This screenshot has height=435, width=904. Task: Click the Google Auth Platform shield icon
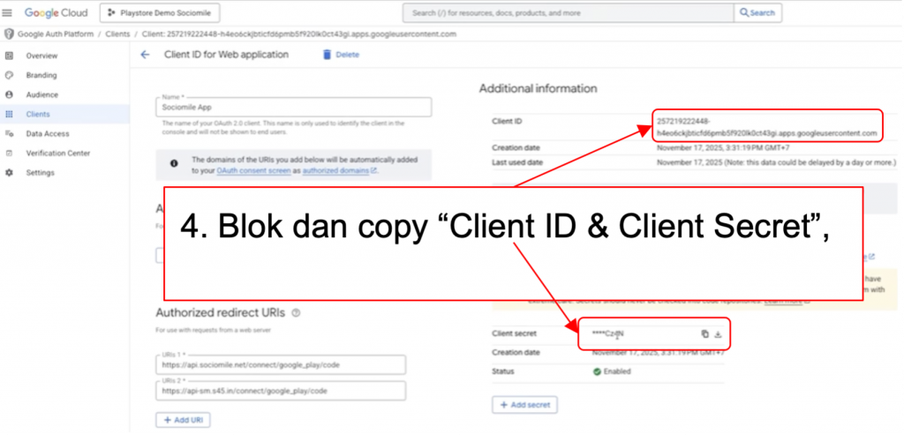point(9,34)
